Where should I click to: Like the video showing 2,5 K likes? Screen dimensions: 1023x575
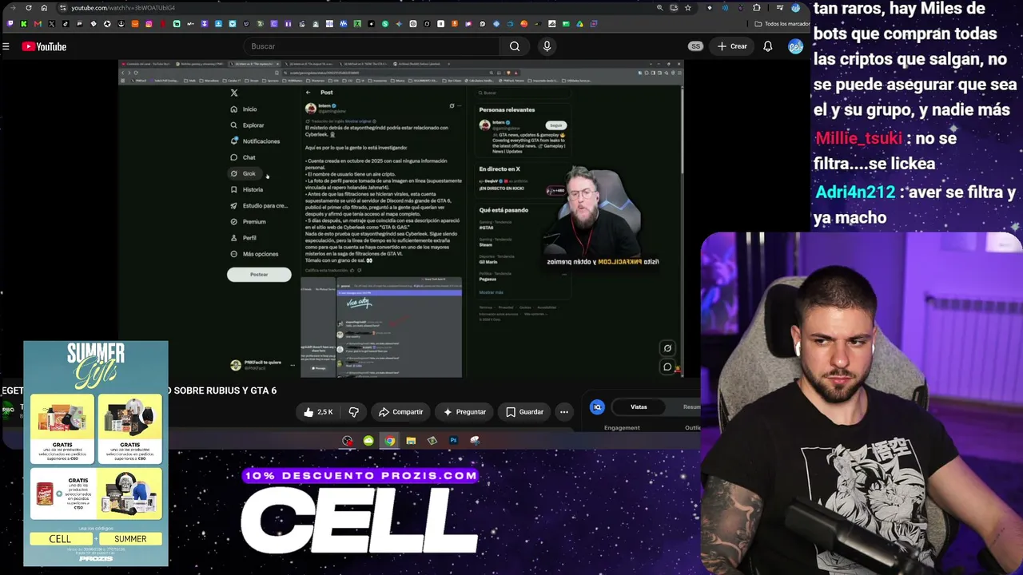pyautogui.click(x=318, y=412)
